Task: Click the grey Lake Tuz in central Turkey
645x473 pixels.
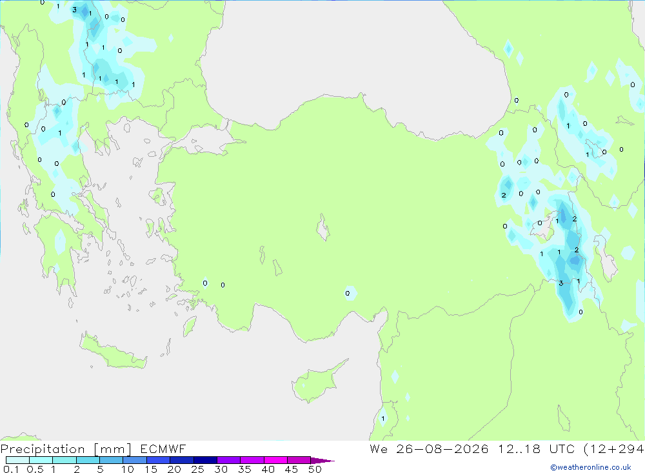Action: (x=323, y=228)
